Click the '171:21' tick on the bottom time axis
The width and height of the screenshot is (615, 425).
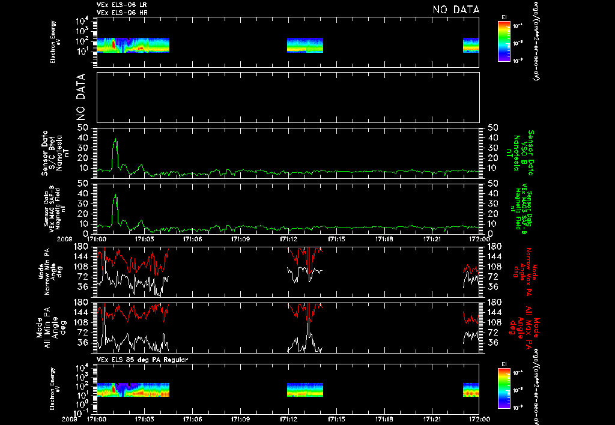click(x=432, y=419)
